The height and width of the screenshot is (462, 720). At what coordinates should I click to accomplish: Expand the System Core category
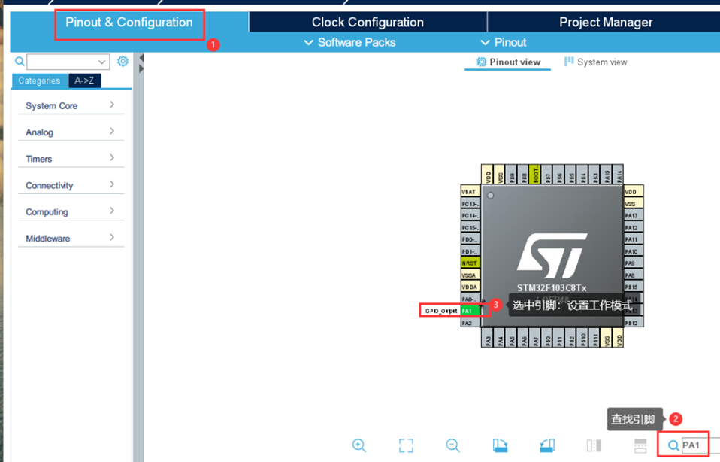pos(71,106)
